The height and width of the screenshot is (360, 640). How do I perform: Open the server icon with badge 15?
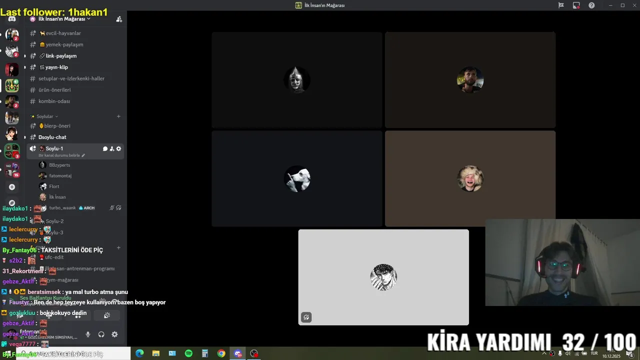[x=12, y=169]
